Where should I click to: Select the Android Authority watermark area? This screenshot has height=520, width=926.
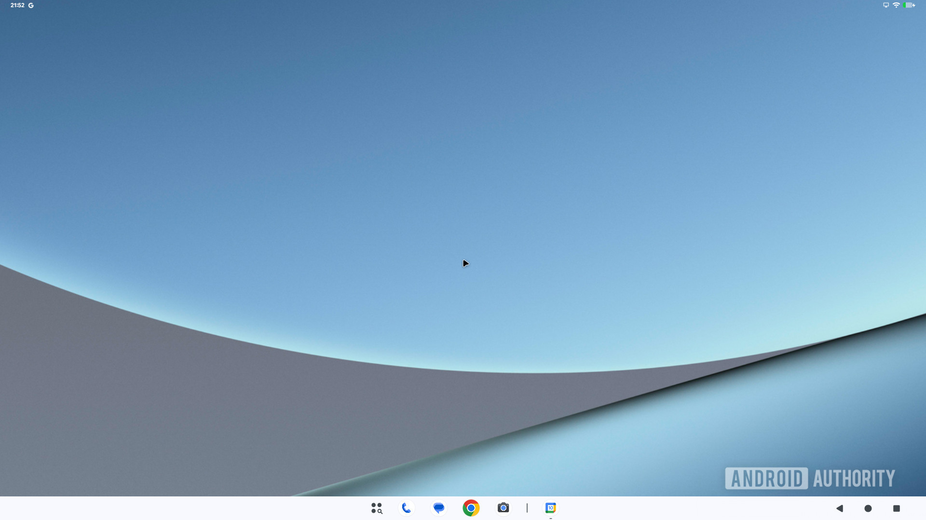(x=810, y=478)
